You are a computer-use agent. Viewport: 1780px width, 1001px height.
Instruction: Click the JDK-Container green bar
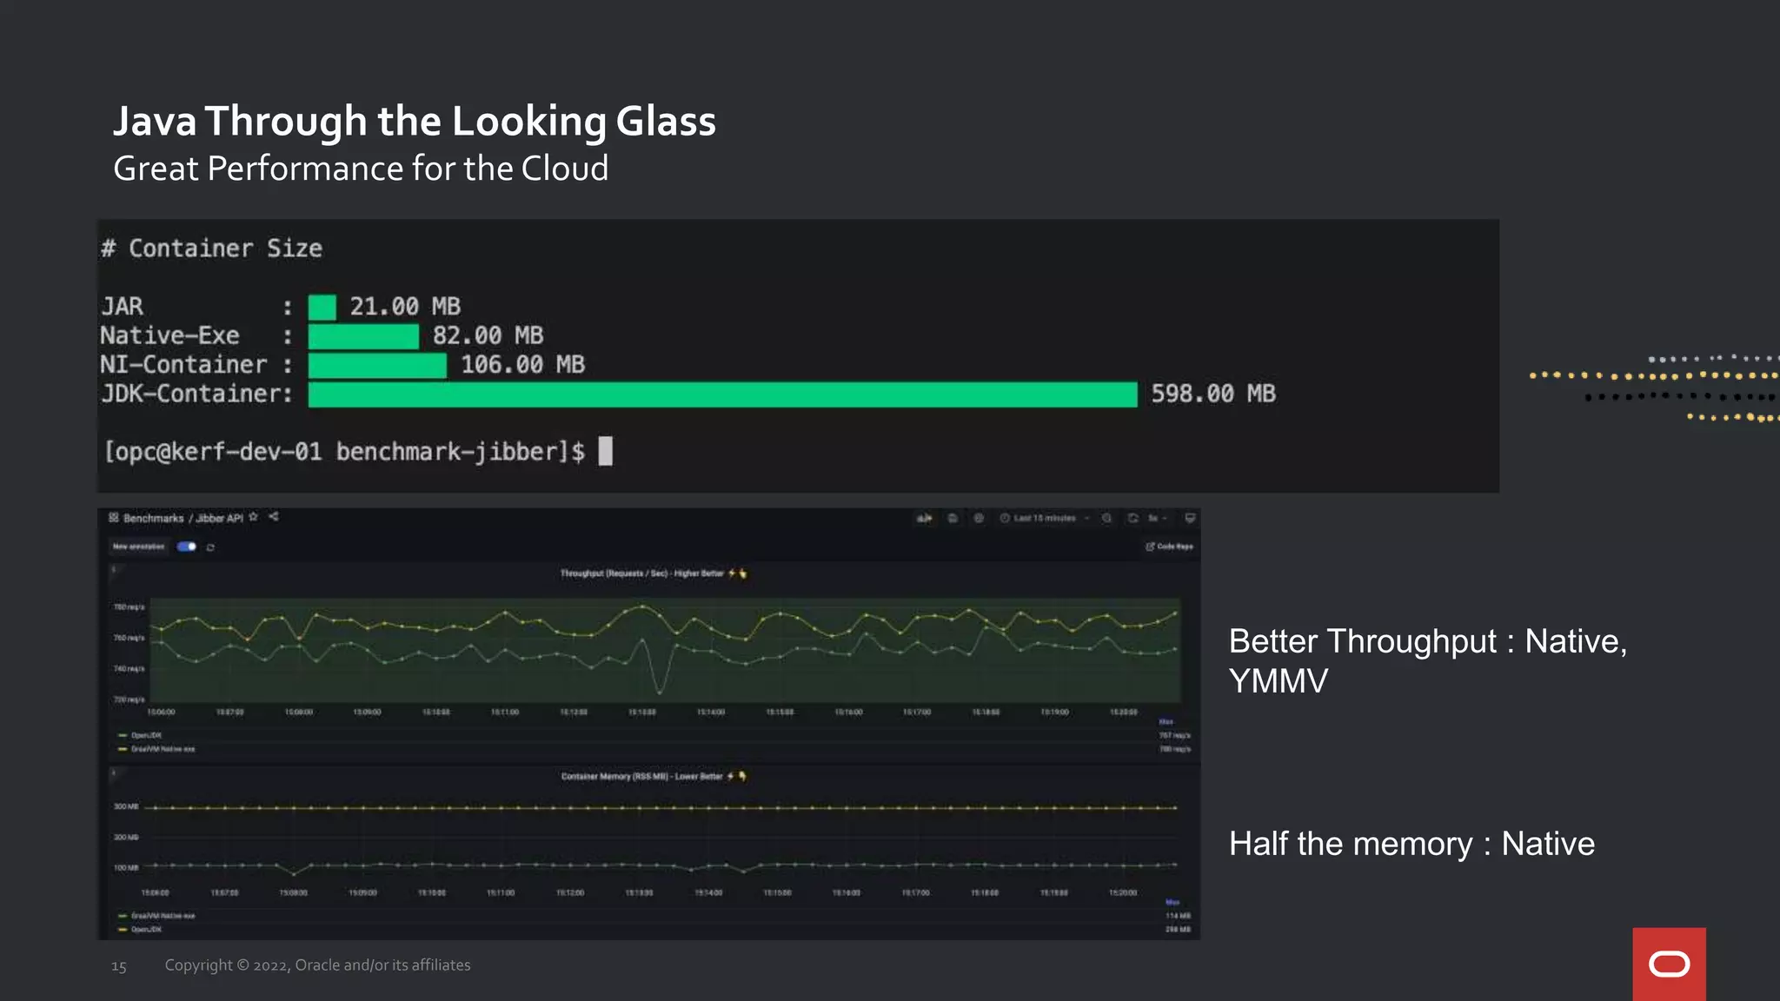coord(722,394)
